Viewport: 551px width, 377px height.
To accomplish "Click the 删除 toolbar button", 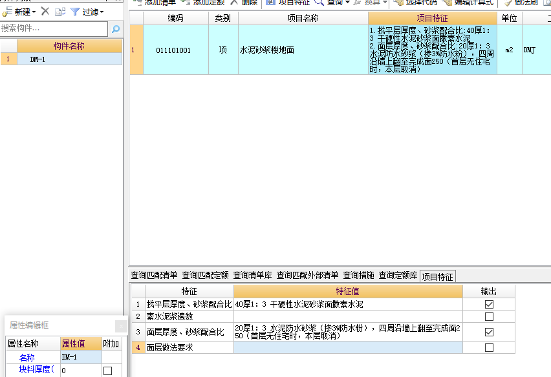I will click(244, 3).
